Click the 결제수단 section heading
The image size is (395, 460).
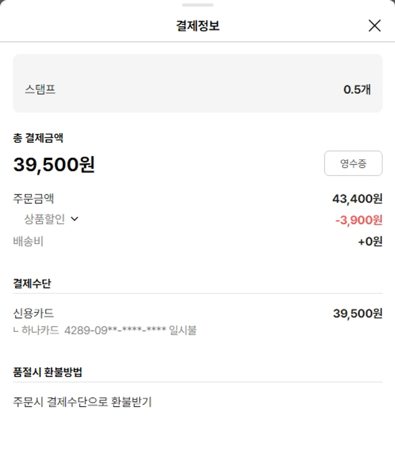(x=32, y=283)
